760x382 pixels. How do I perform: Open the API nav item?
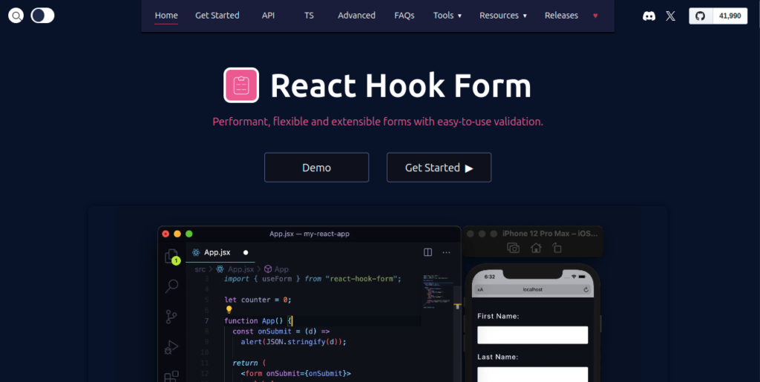tap(268, 16)
